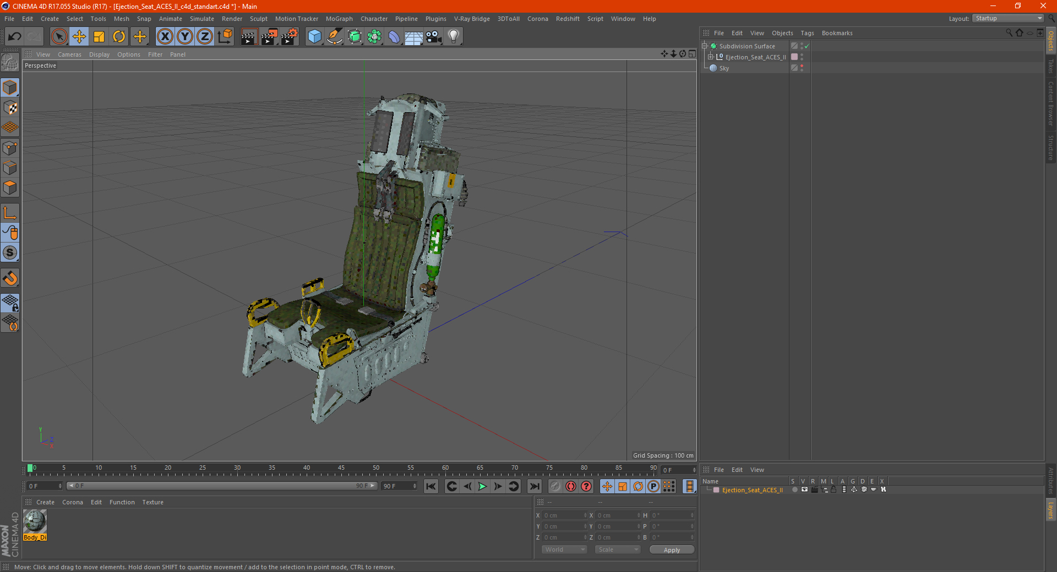The image size is (1057, 572).
Task: Add a Light object
Action: click(453, 36)
